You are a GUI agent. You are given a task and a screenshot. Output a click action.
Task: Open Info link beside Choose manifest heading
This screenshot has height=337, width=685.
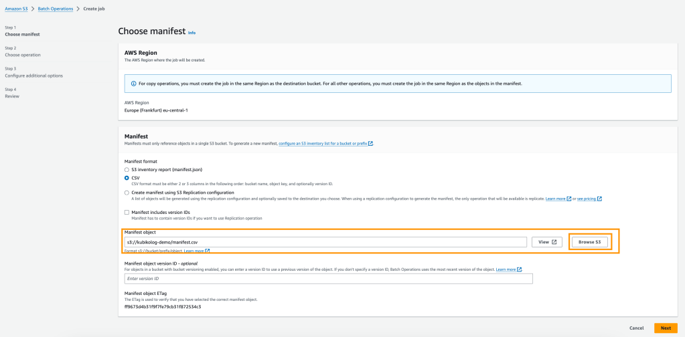(x=192, y=32)
